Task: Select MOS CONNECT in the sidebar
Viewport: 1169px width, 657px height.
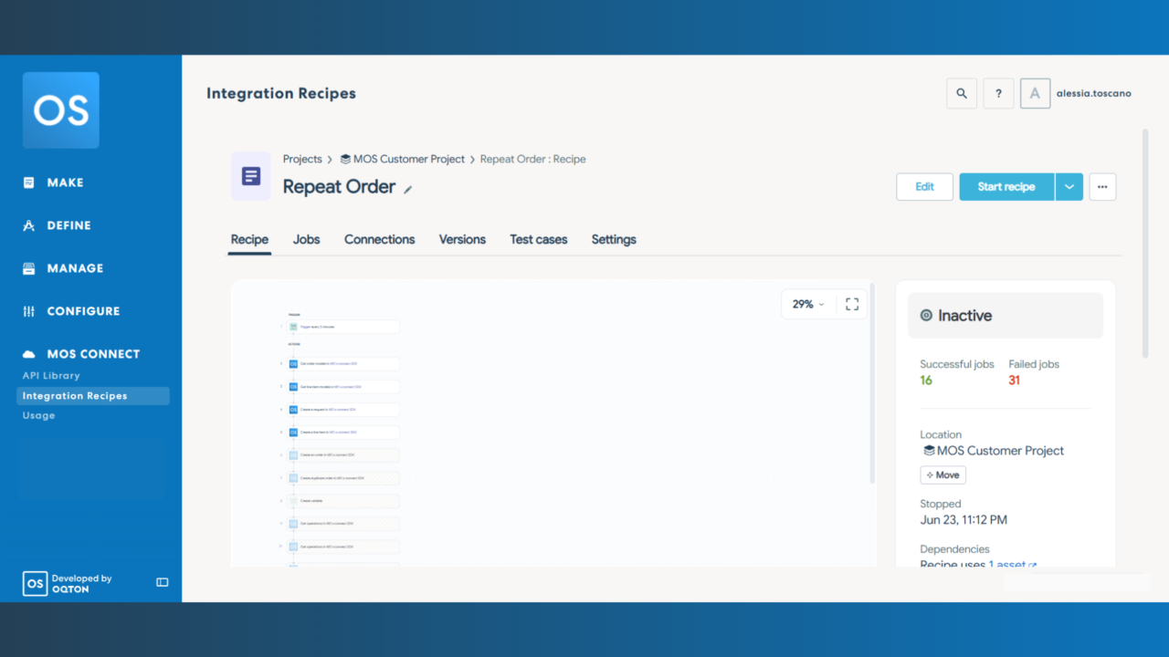Action: [x=93, y=354]
